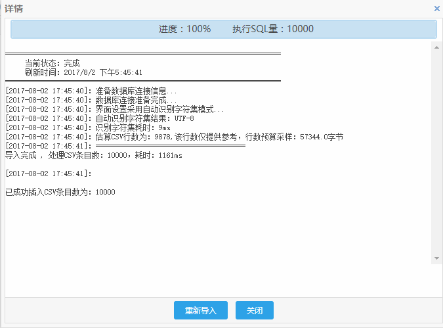The width and height of the screenshot is (443, 328).
Task: Select the 准备数据库连接信息 log line
Action: point(91,91)
